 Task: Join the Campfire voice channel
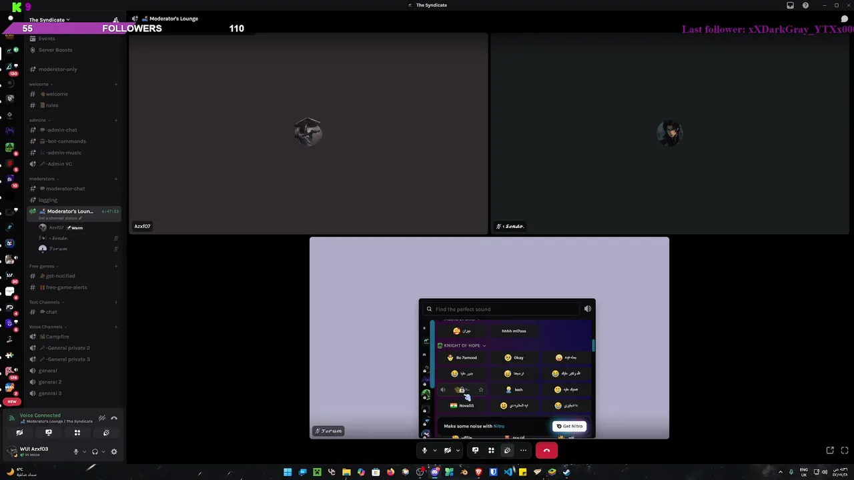74,337
